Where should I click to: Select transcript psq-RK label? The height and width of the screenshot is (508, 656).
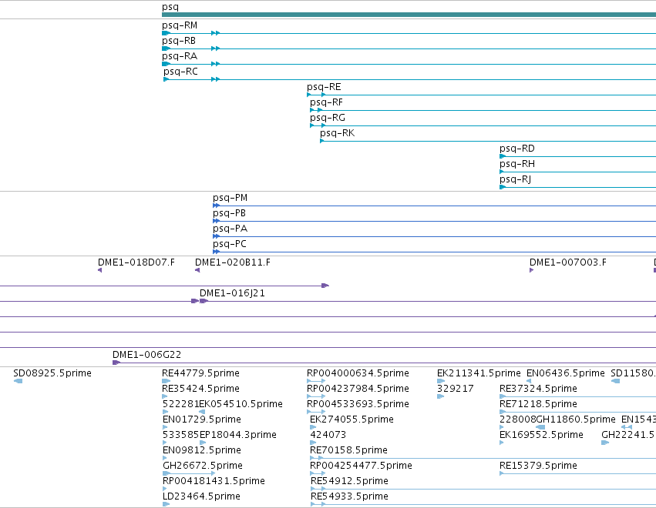tap(337, 133)
